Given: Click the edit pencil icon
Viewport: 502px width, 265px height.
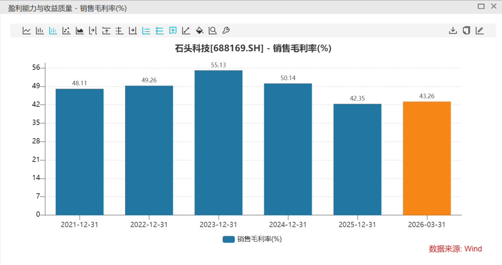Looking at the screenshot, I should pyautogui.click(x=480, y=31).
